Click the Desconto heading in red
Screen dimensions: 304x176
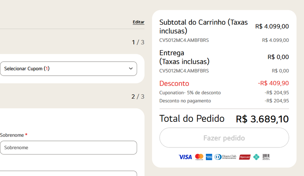(x=174, y=83)
